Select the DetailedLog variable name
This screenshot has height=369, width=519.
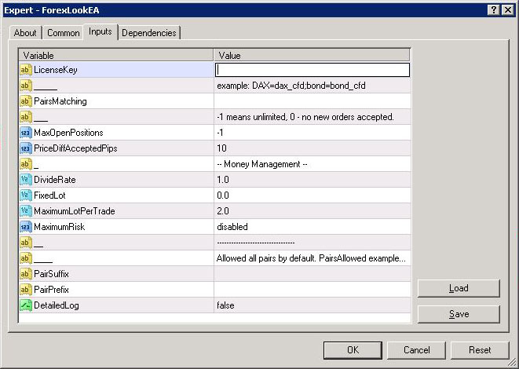point(57,305)
